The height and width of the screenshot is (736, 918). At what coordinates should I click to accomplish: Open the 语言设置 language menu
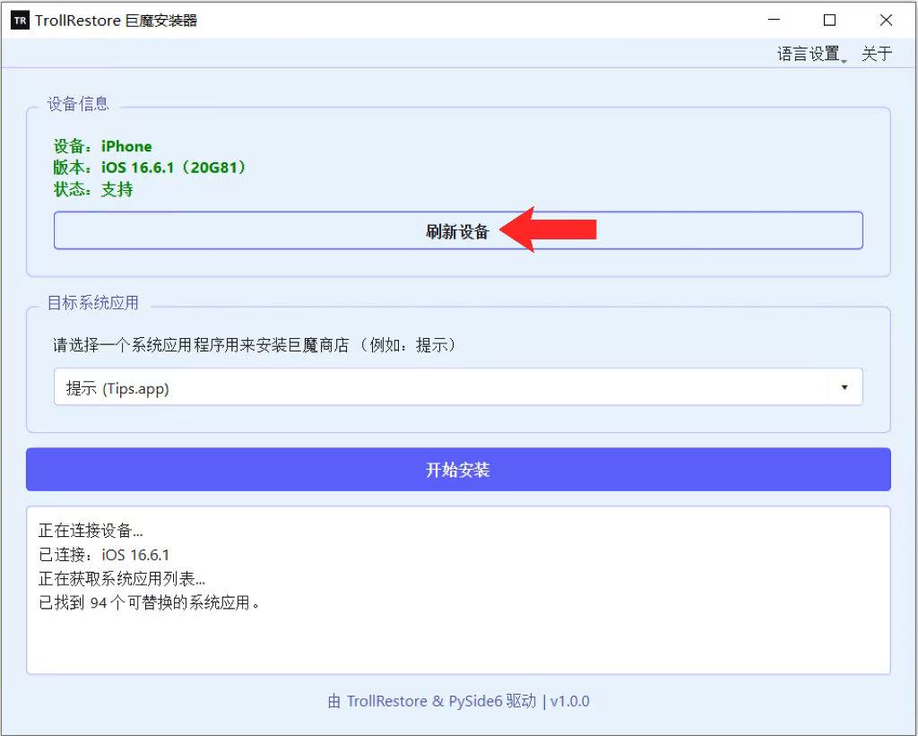811,54
